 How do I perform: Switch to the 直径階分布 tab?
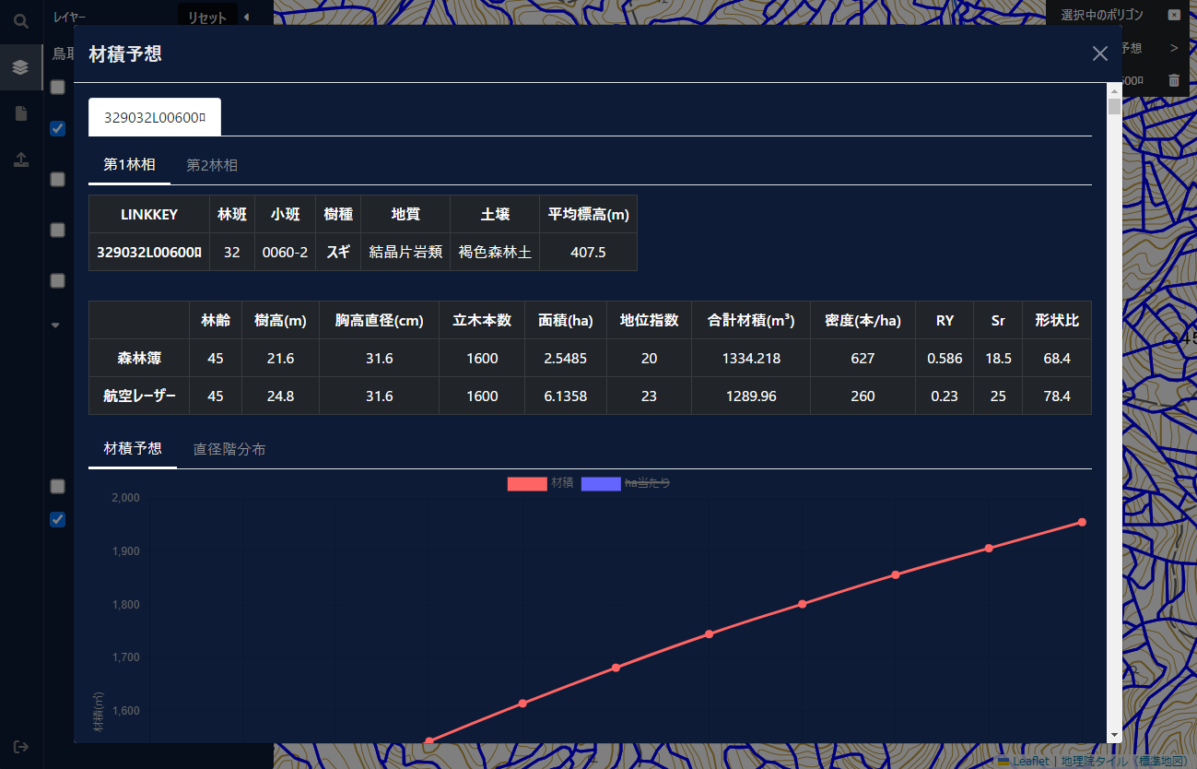coord(229,449)
